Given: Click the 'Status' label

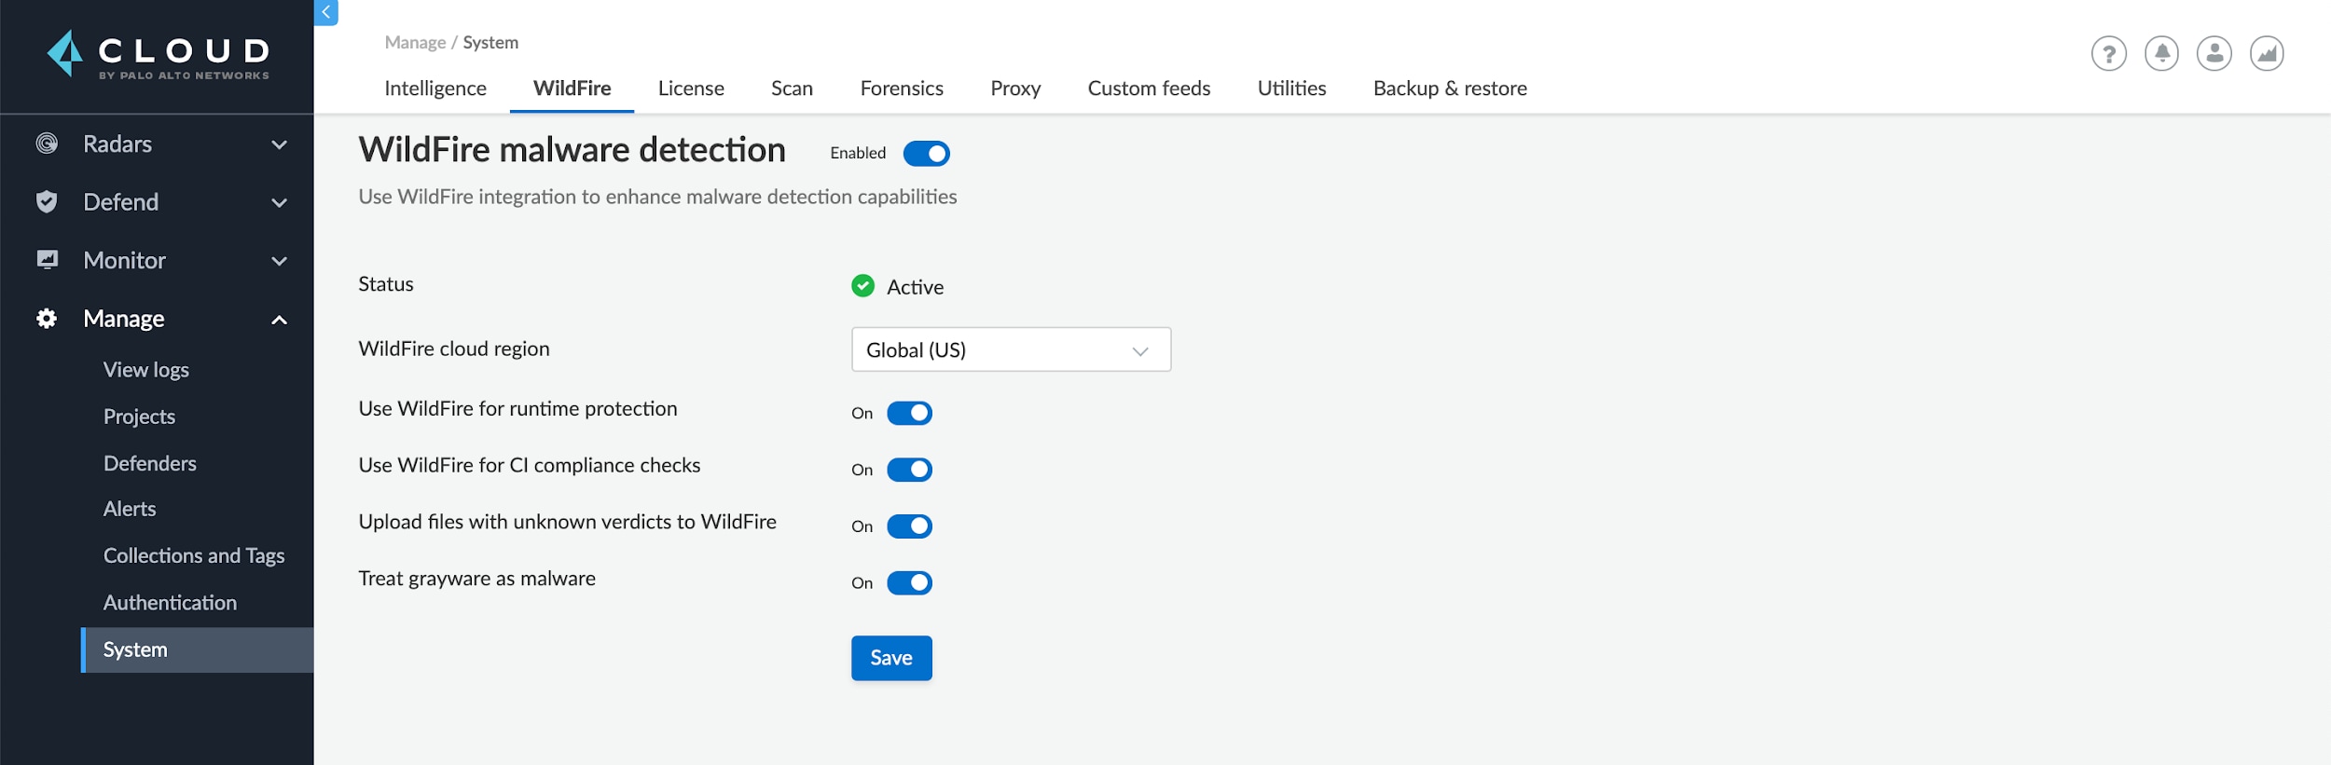Looking at the screenshot, I should click(386, 284).
